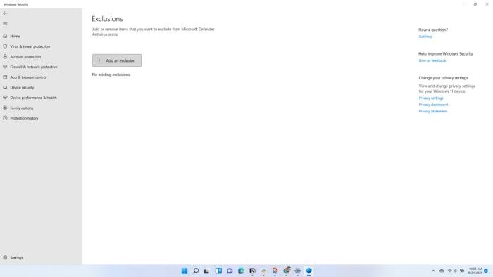The image size is (493, 277).
Task: Open notification count badge
Action: [x=486, y=271]
